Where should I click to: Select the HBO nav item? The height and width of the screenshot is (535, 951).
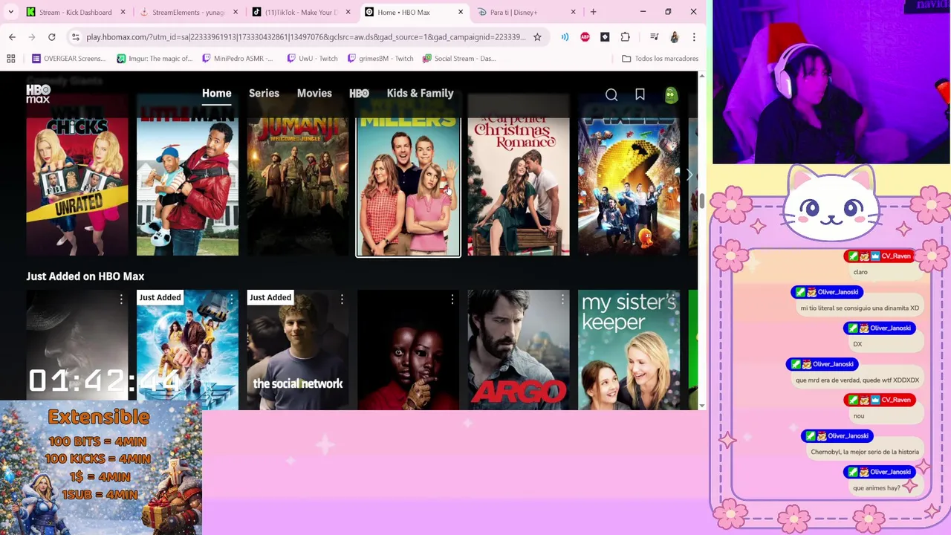click(359, 94)
